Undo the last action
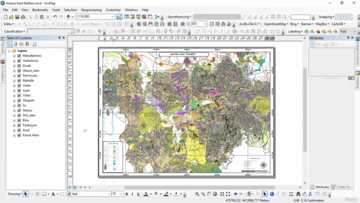The height and width of the screenshot is (203, 360). click(55, 17)
